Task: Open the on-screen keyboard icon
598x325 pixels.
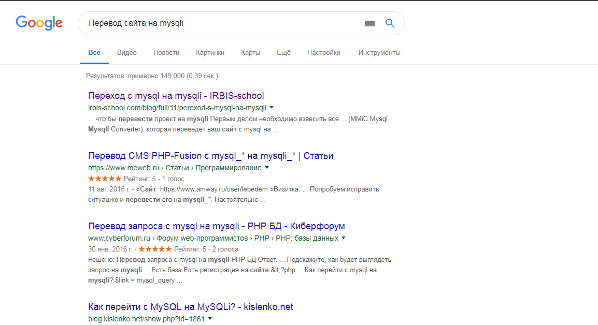Action: (x=369, y=23)
